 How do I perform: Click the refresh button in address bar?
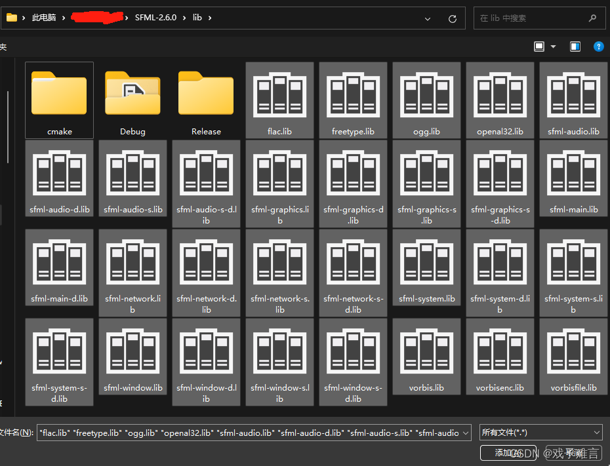(452, 18)
